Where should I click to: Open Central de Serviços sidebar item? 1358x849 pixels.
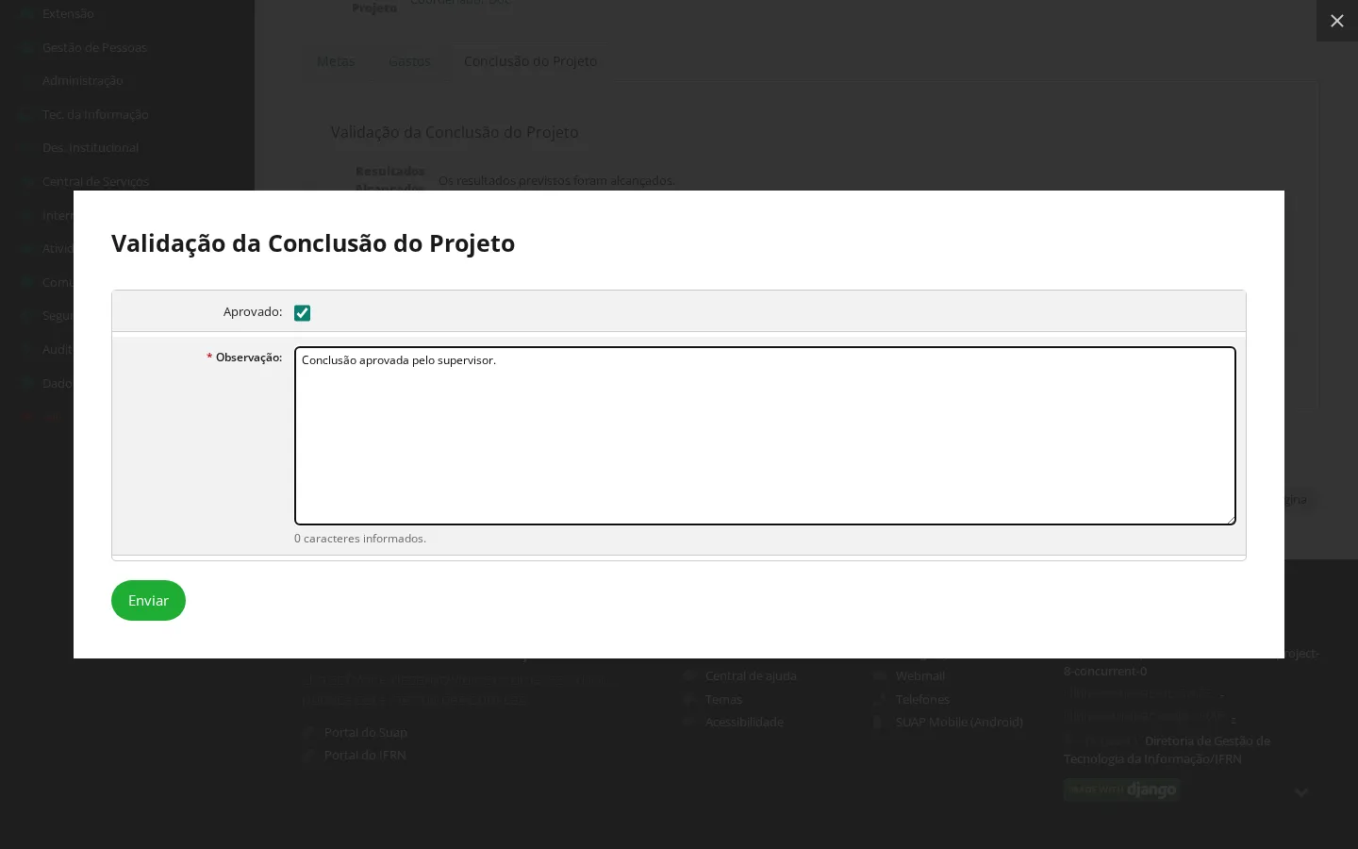tap(96, 182)
